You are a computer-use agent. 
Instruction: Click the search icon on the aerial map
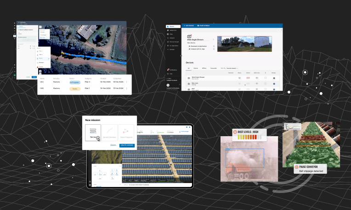click(x=40, y=27)
